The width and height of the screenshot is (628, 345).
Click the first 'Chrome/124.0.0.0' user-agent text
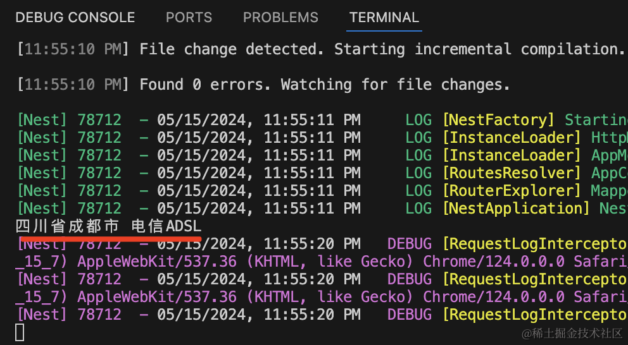[x=494, y=262]
